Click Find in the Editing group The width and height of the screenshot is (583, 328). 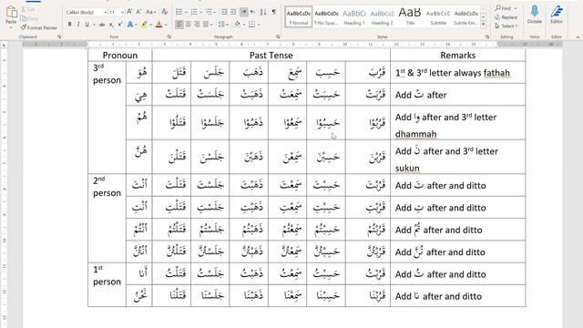pos(503,8)
